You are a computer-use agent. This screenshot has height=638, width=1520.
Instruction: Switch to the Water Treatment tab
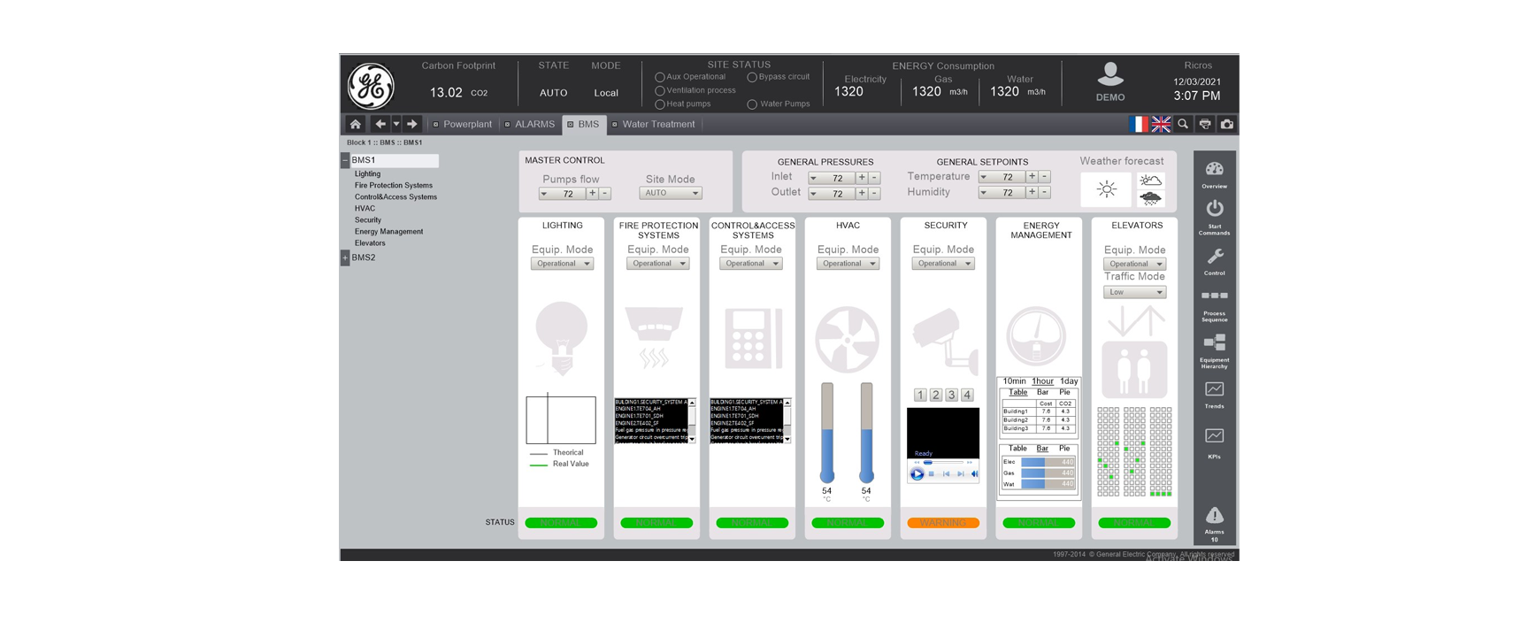(x=657, y=125)
